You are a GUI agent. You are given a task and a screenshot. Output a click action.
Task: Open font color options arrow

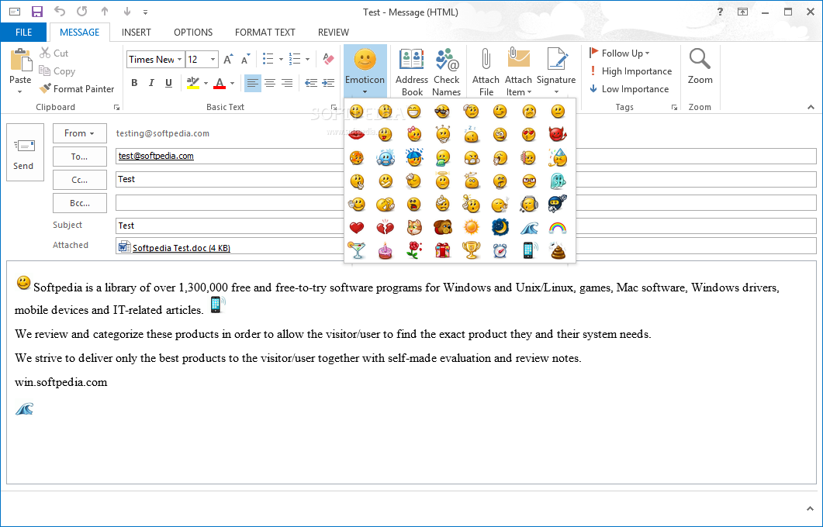coord(232,83)
